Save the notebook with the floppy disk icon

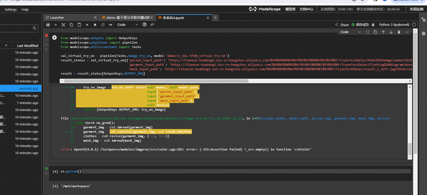(x=48, y=25)
